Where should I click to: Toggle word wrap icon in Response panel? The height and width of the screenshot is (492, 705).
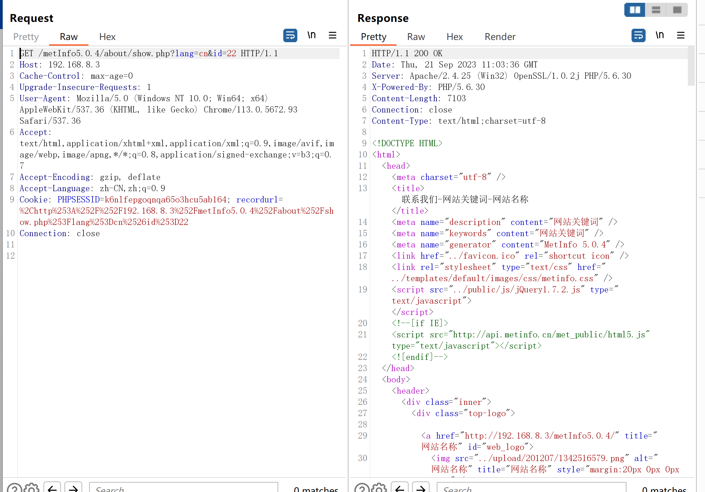(638, 35)
